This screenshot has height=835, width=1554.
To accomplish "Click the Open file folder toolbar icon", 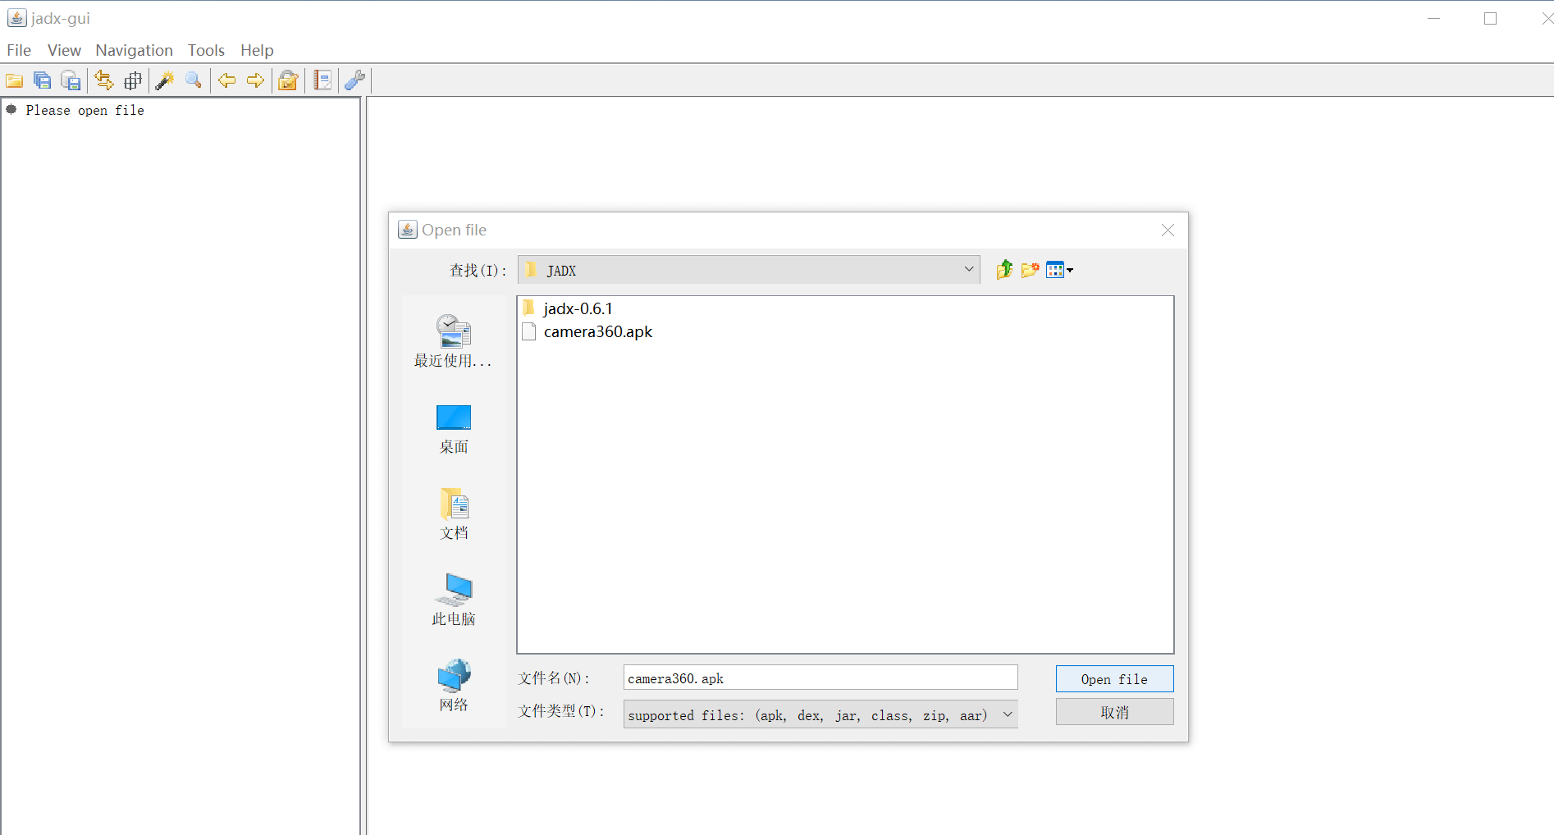I will click(x=15, y=80).
